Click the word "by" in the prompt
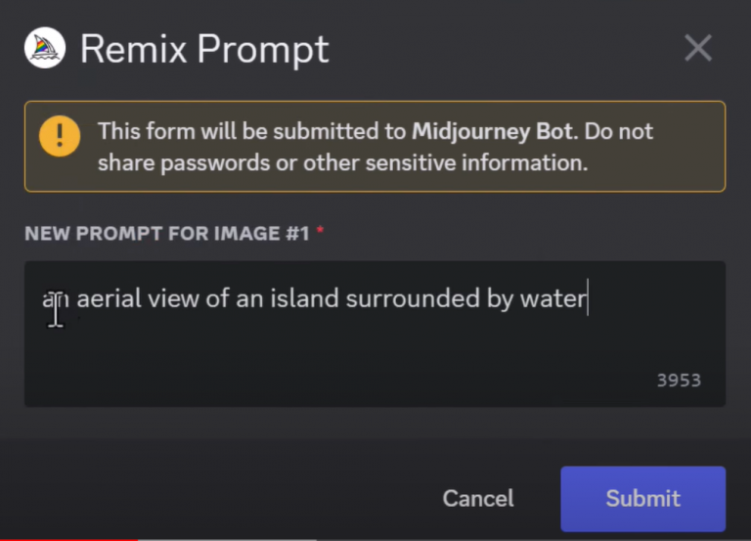 point(499,298)
